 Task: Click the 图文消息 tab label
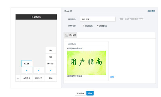(x=73, y=35)
